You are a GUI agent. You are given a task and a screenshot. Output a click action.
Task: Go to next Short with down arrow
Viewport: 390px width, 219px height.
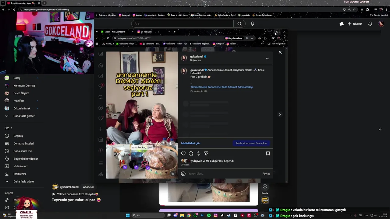tap(380, 129)
